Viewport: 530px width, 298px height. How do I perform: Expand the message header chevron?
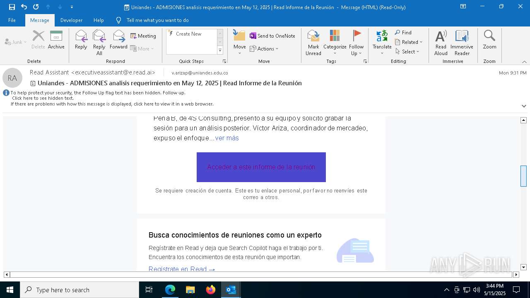pos(524,106)
